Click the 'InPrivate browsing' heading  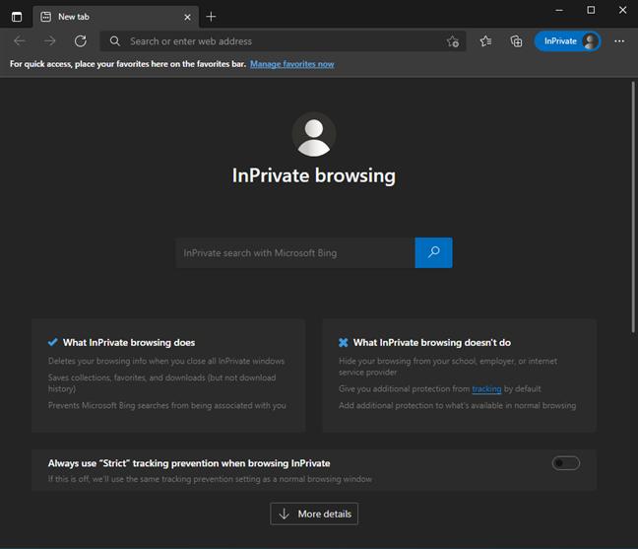tap(314, 175)
